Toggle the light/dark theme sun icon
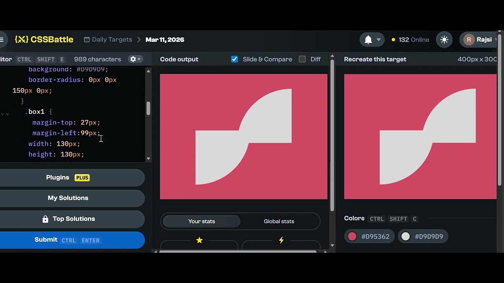Image resolution: width=504 pixels, height=283 pixels. point(444,40)
